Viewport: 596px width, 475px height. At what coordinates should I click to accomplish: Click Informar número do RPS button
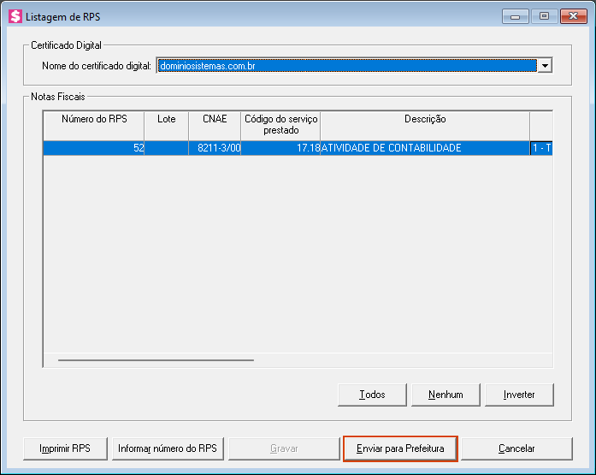pyautogui.click(x=168, y=448)
